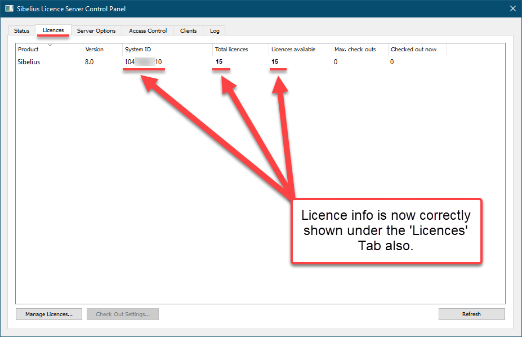522x337 pixels.
Task: Click the Licences available column header
Action: tap(293, 50)
